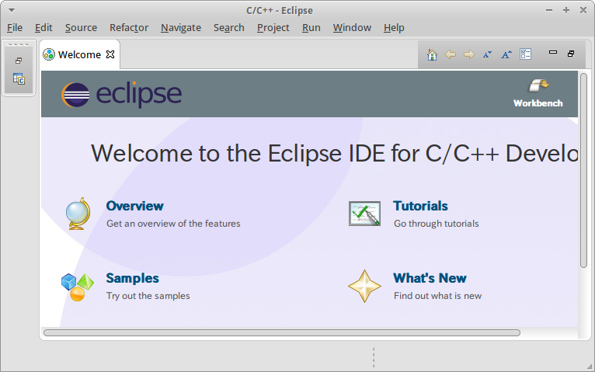Viewport: 595px width, 372px height.
Task: Follow the What's New link
Action: (430, 278)
